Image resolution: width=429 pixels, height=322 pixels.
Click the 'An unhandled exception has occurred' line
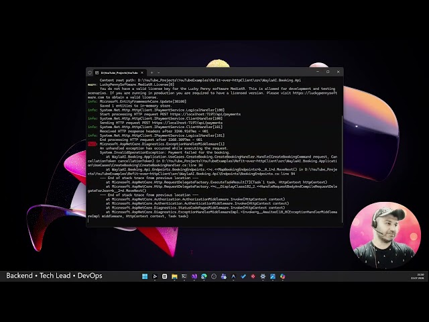pos(164,148)
